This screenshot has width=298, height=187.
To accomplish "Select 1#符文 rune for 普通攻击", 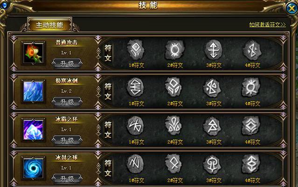I will tap(136, 50).
